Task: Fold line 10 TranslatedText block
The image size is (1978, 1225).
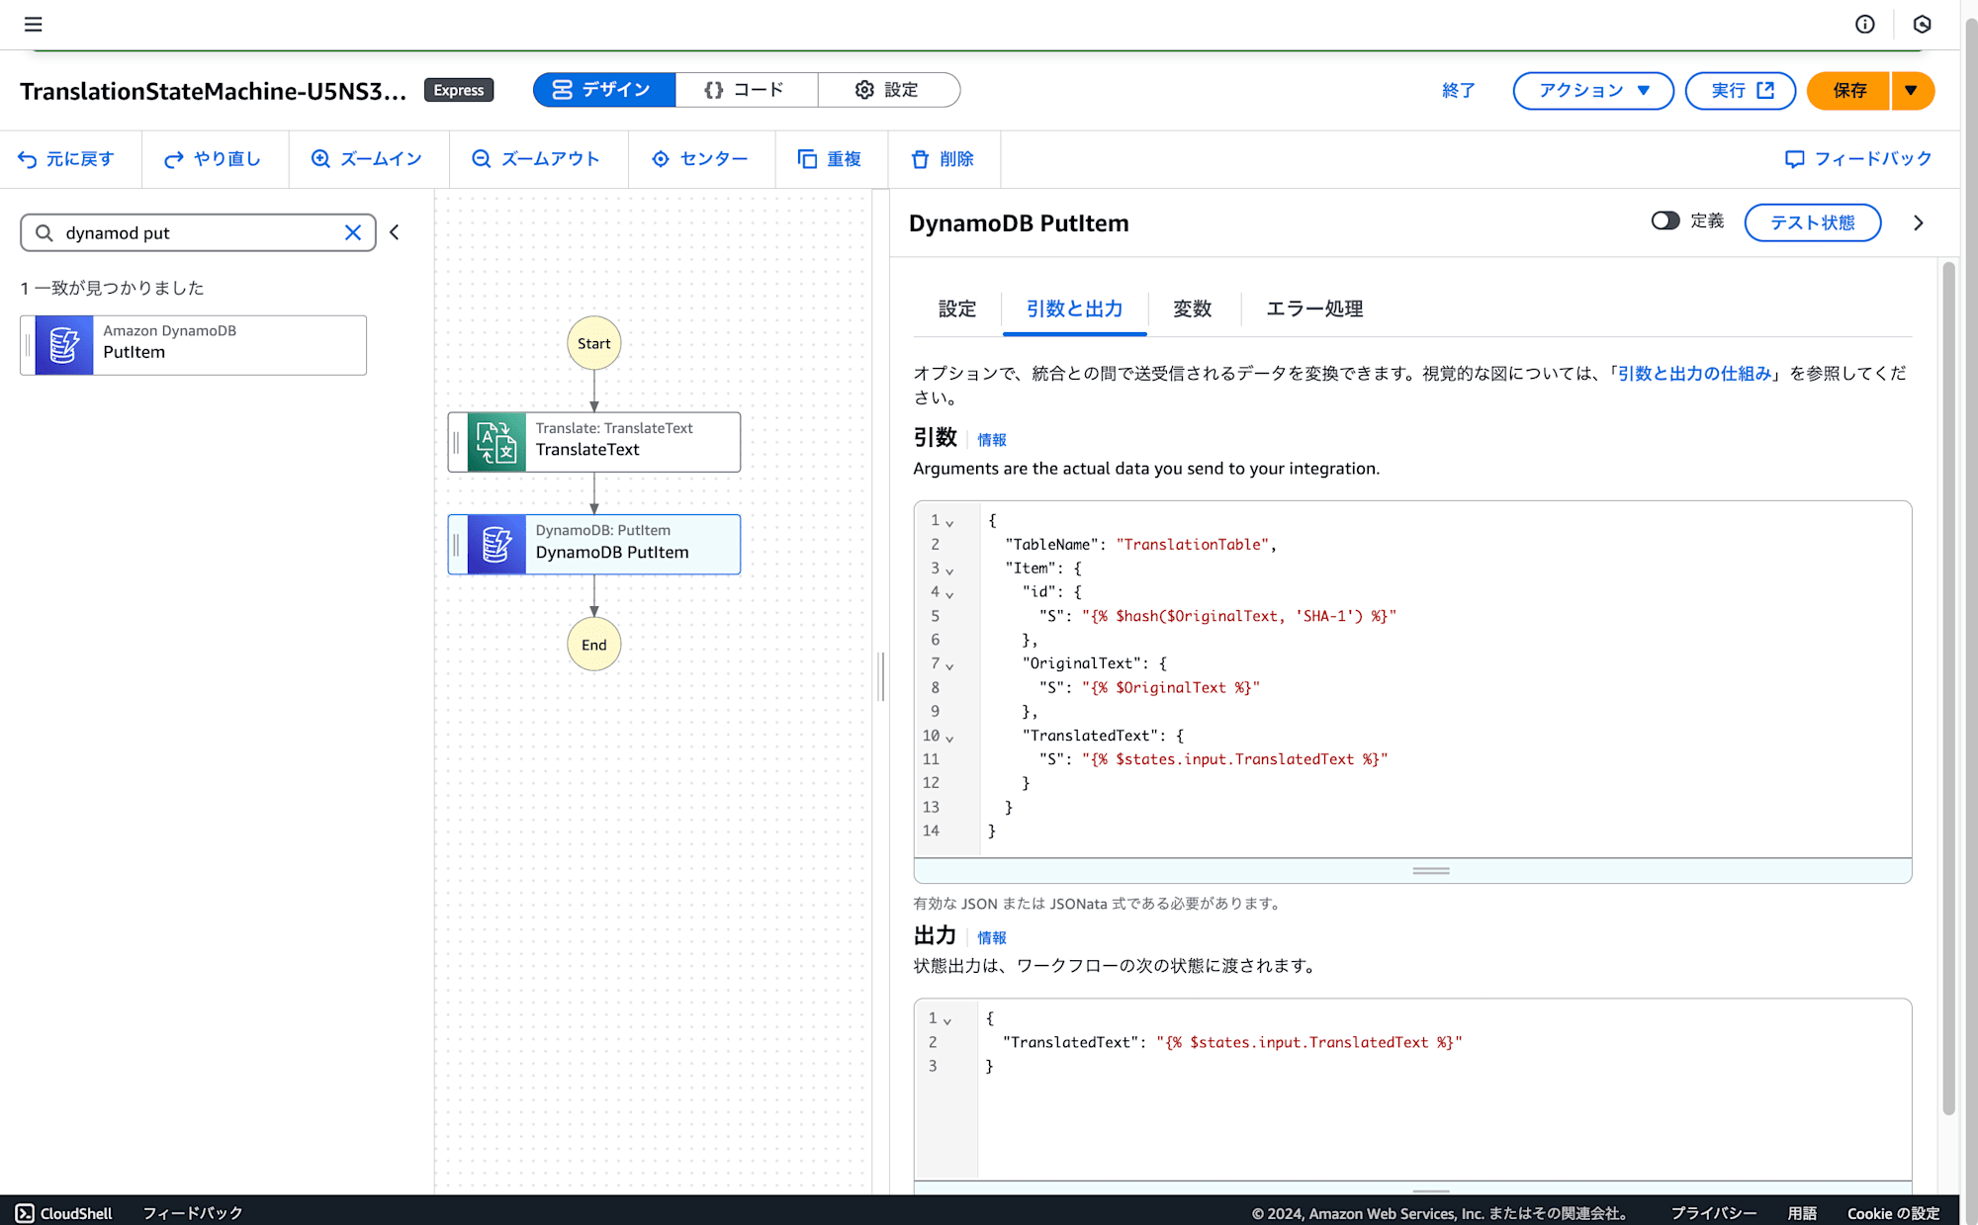Action: 949,738
